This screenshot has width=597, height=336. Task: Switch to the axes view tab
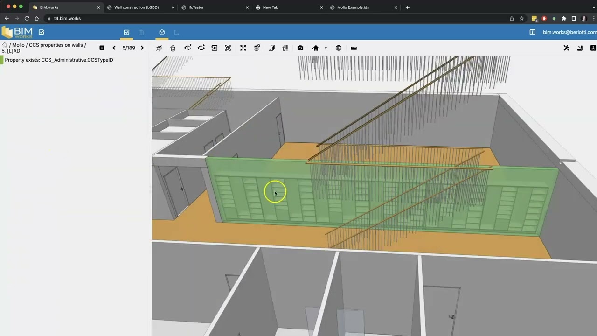(176, 32)
